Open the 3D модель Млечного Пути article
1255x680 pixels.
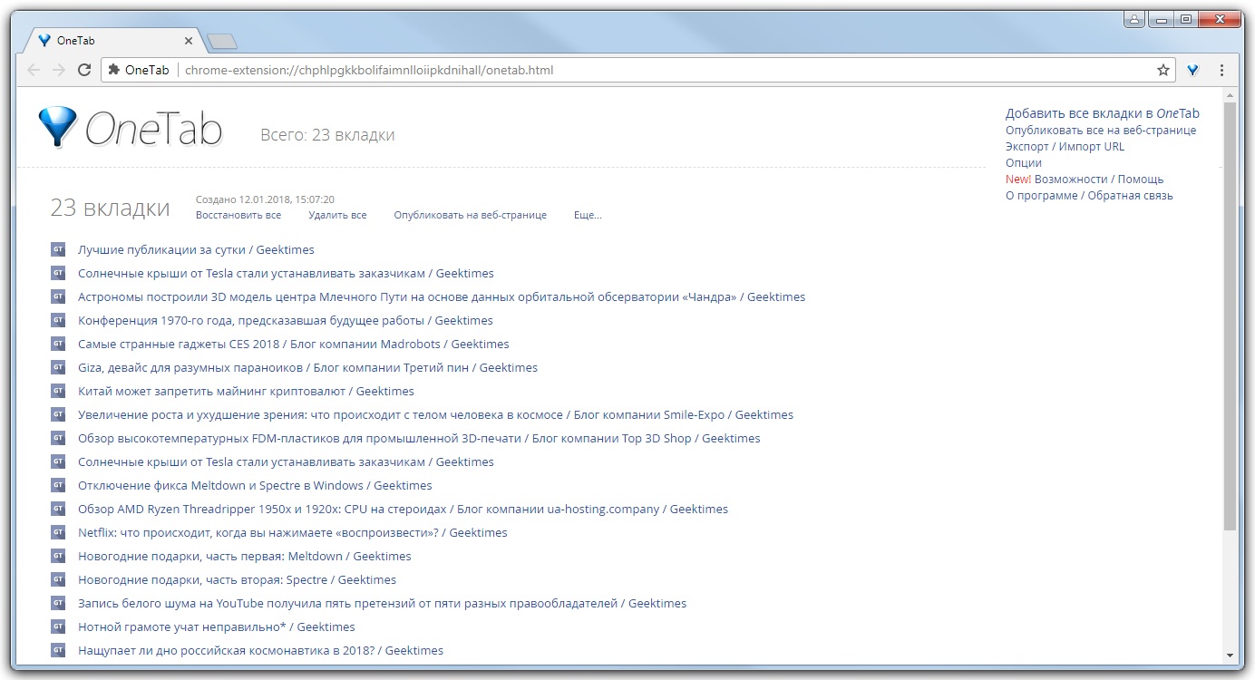pyautogui.click(x=442, y=296)
